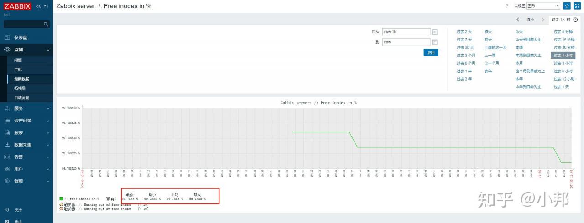Select 今天 time range
The height and width of the screenshot is (223, 584).
(x=519, y=32)
